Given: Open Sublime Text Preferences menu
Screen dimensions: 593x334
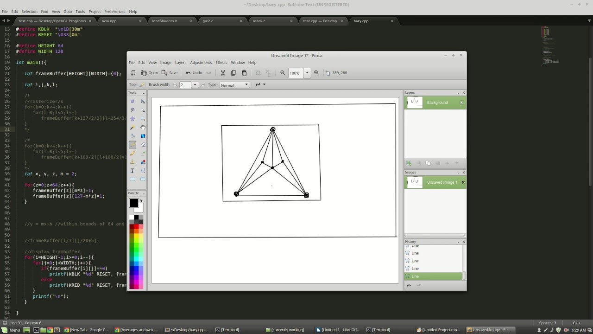Looking at the screenshot, I should tap(114, 11).
